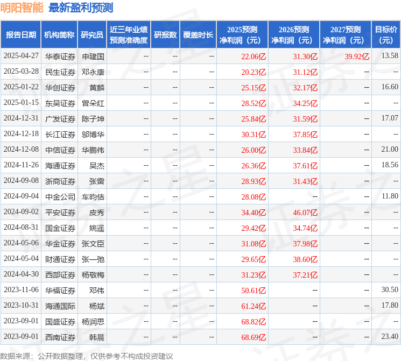Viewport: 401px width, 361px height.
Task: Click the 近三年业绩预测准确度 column header
Action: pyautogui.click(x=129, y=35)
